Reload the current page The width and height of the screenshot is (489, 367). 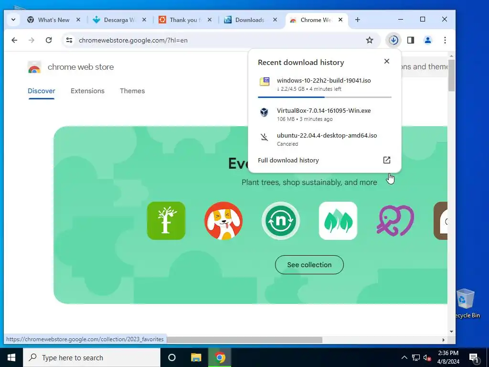click(x=49, y=40)
